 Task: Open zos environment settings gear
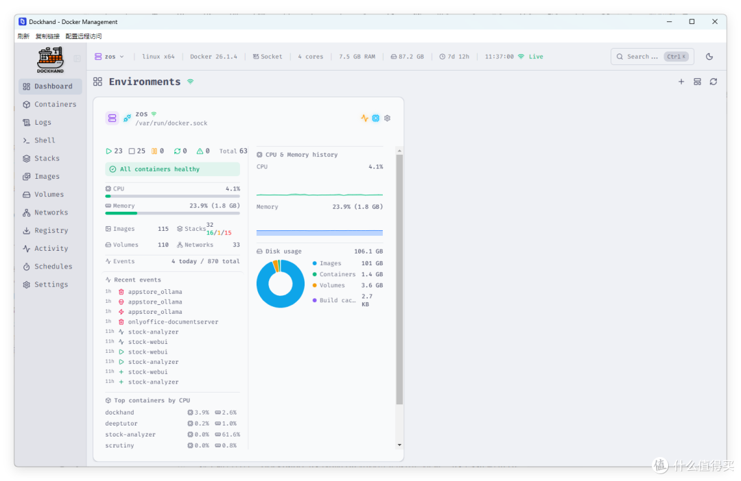coord(387,118)
